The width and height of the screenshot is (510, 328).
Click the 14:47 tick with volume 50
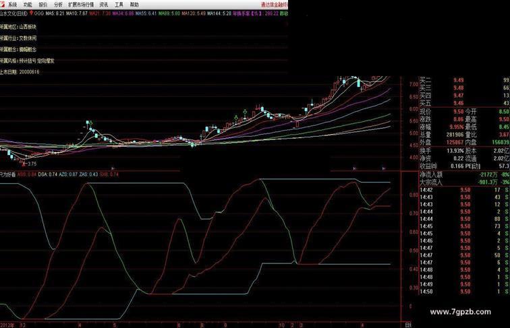click(x=464, y=255)
